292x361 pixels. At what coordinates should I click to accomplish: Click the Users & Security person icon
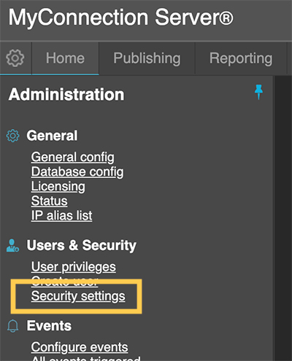[x=12, y=246]
